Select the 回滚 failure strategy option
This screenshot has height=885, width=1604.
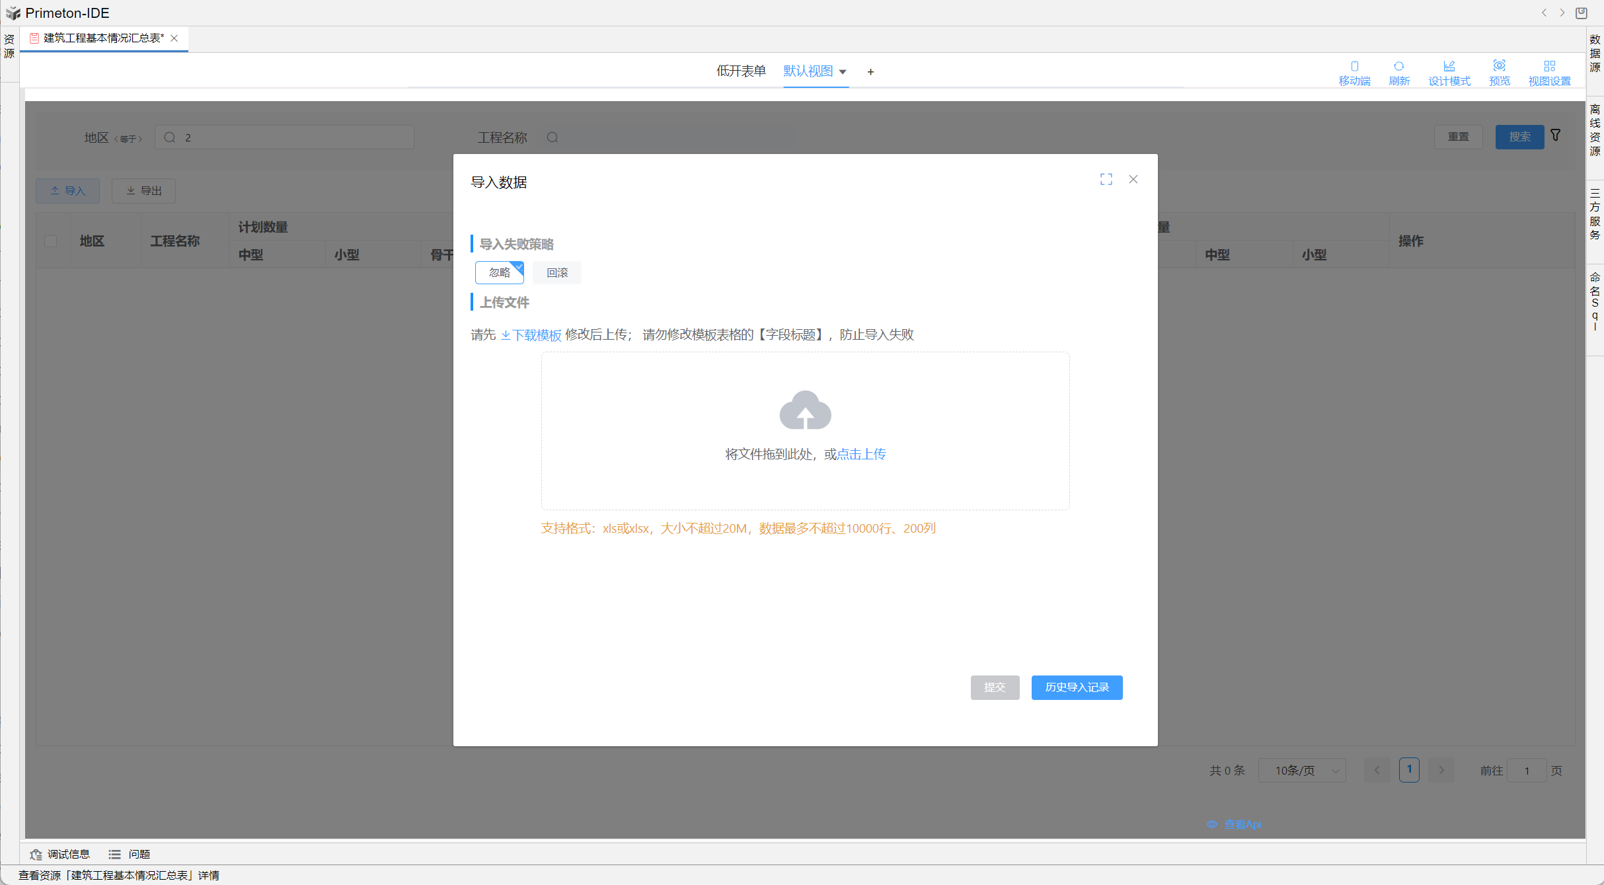556,272
